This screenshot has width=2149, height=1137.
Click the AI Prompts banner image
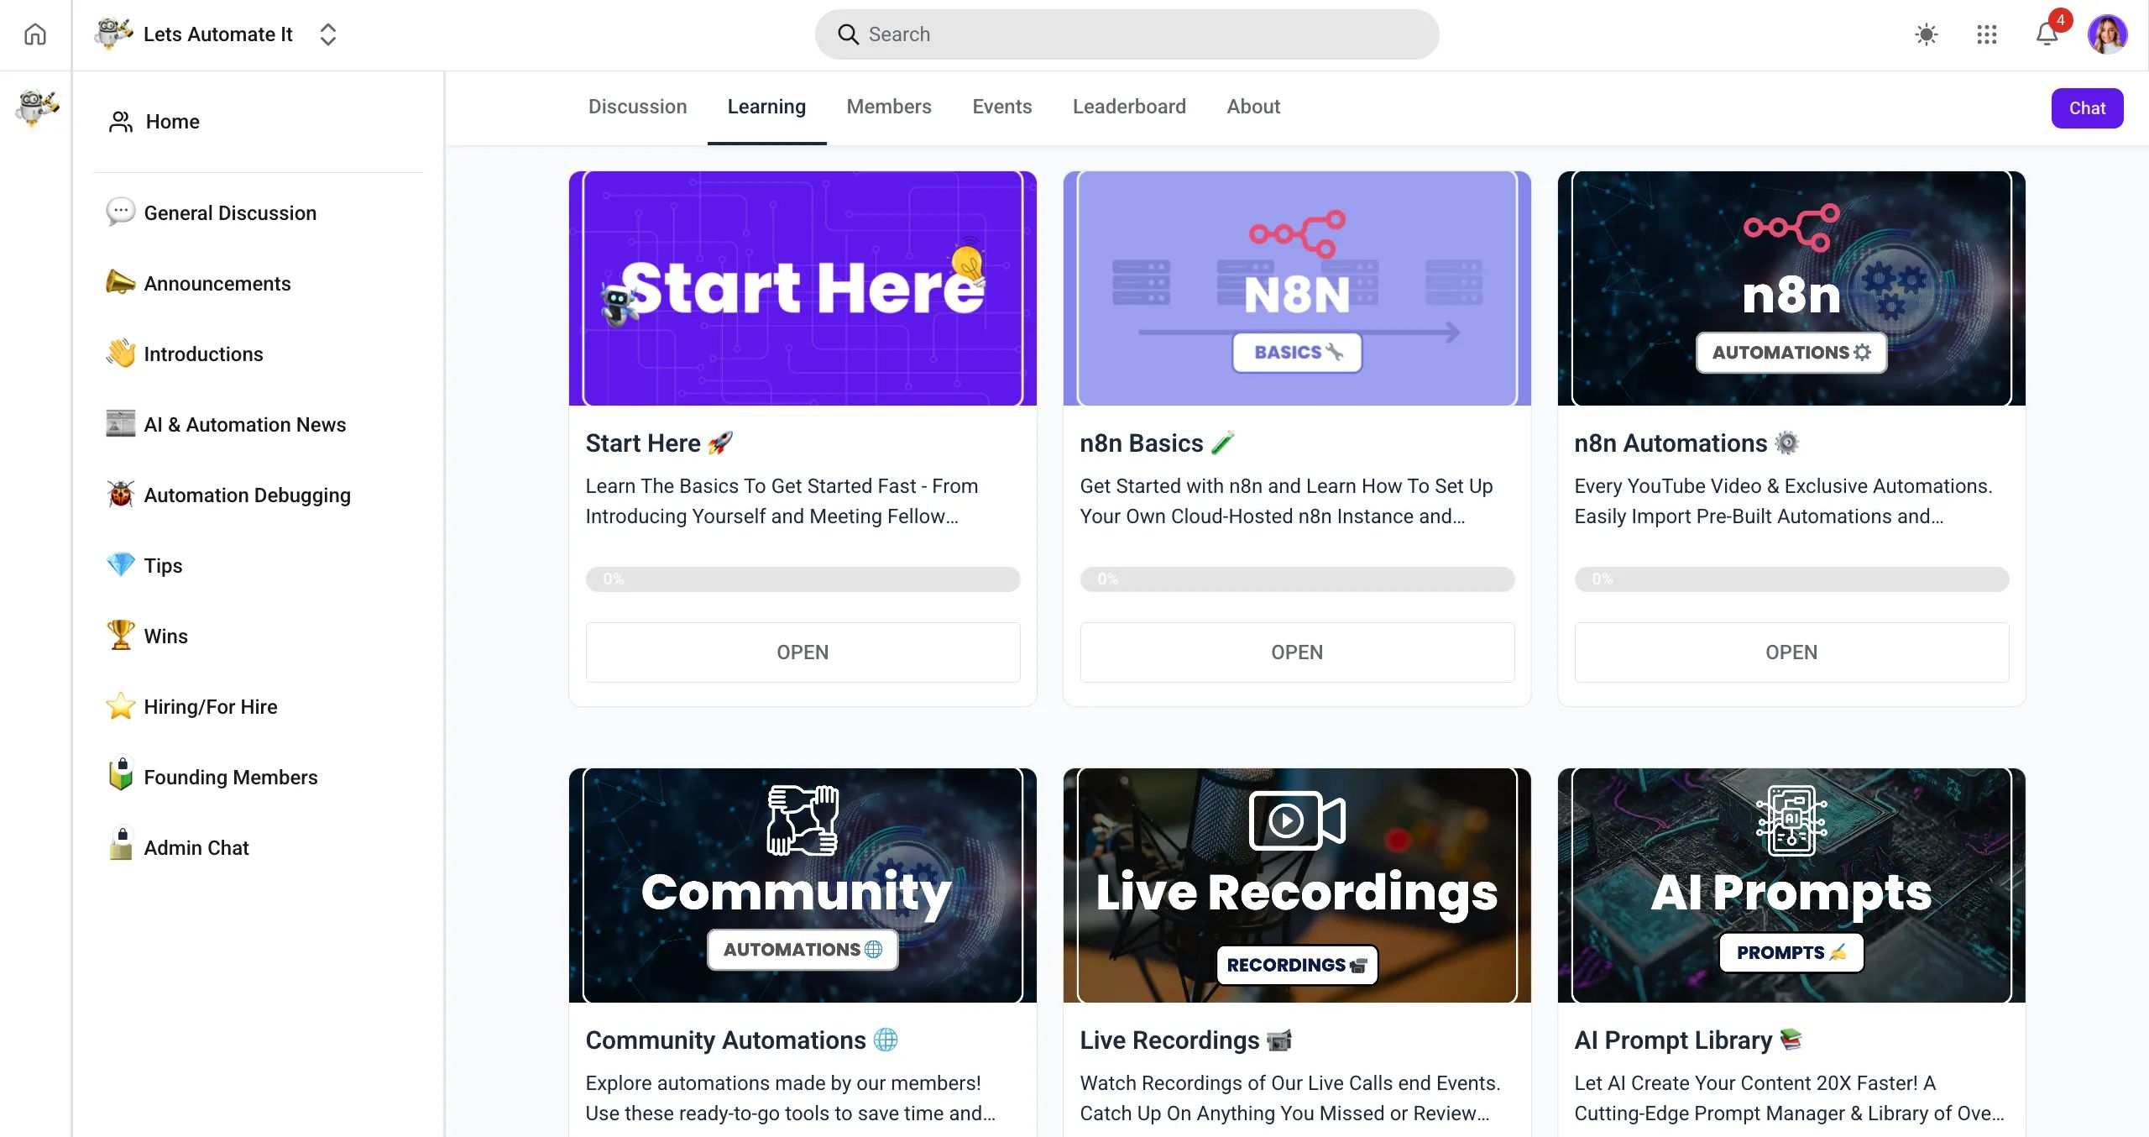(1791, 885)
